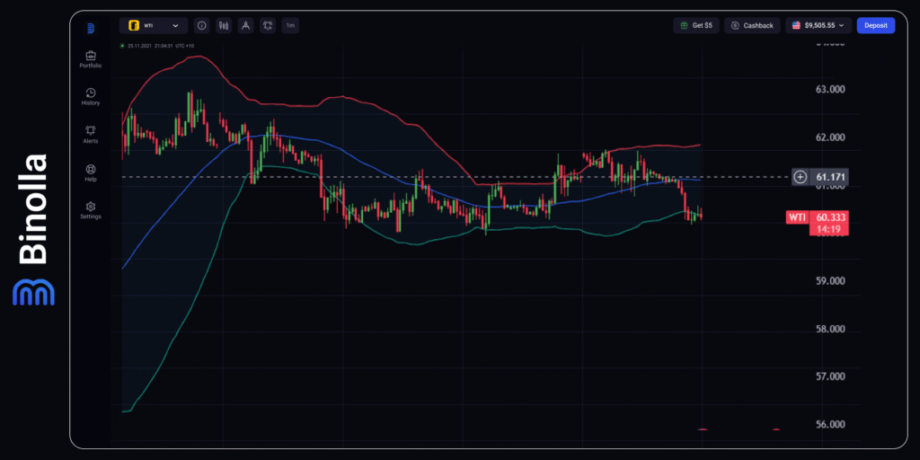
Task: Expand the $9,505.55 account balance dropdown
Action: pyautogui.click(x=818, y=26)
